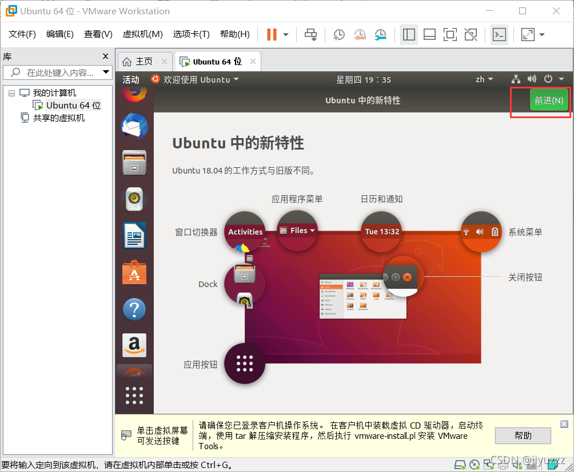Image resolution: width=574 pixels, height=472 pixels.
Task: Open the zh language dropdown in Ubuntu
Action: click(484, 79)
